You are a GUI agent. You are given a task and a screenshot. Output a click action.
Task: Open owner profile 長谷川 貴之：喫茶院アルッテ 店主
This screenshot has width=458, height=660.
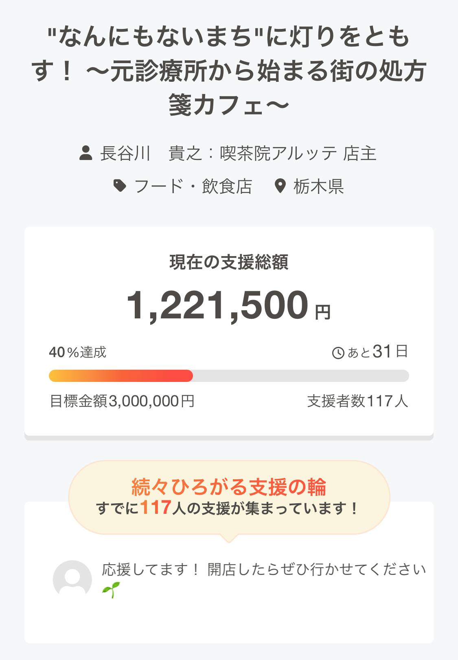click(238, 154)
